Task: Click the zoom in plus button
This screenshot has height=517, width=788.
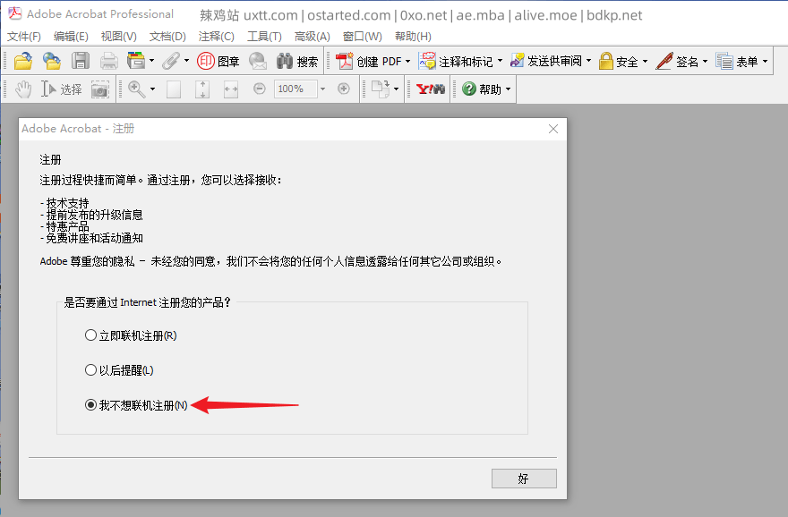Action: point(344,89)
